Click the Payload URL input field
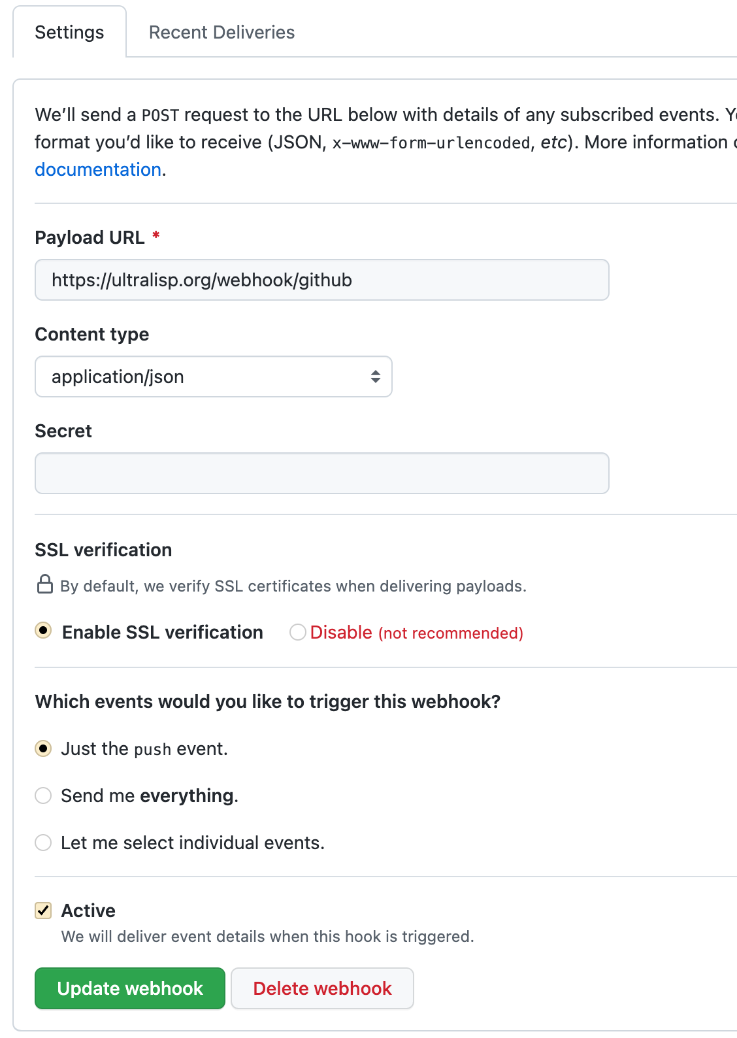The width and height of the screenshot is (737, 1038). (x=321, y=279)
